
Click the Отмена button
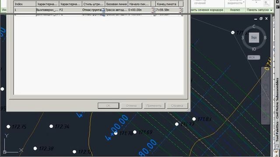131,106
